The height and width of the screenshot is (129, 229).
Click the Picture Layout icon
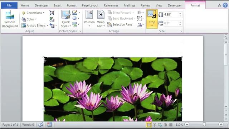coord(75,24)
